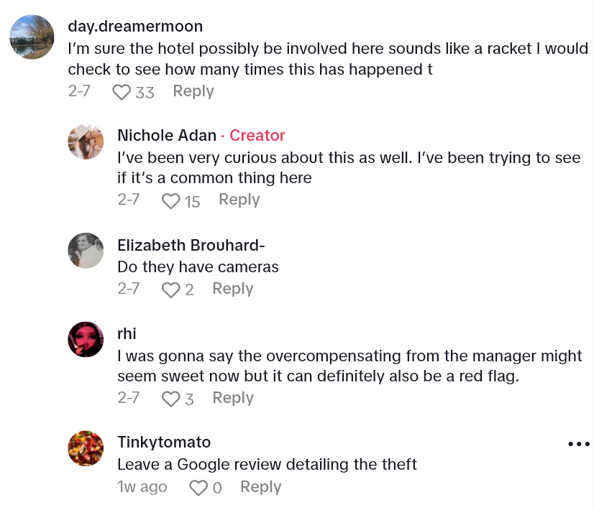Reply to Nichole Adan's comment
This screenshot has height=510, width=594.
(239, 200)
